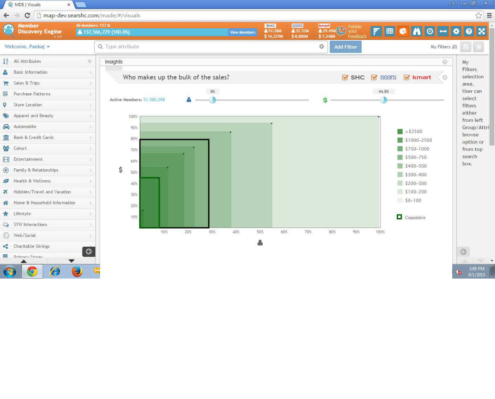The width and height of the screenshot is (495, 399).
Task: Uncheck the SHC checkbox
Action: click(x=345, y=77)
